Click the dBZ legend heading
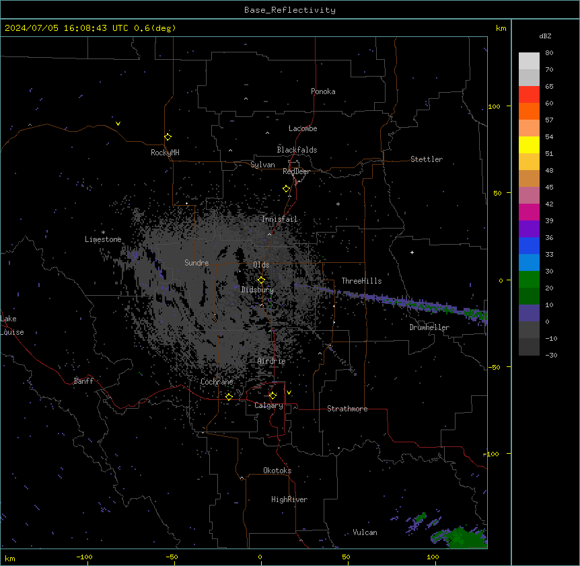 tap(545, 36)
